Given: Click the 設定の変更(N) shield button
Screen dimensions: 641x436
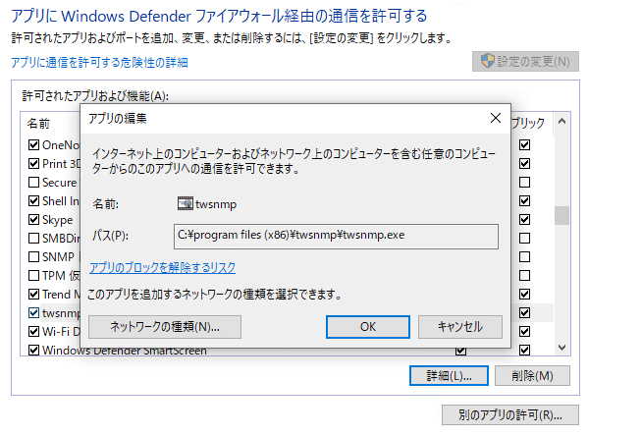Looking at the screenshot, I should (525, 61).
